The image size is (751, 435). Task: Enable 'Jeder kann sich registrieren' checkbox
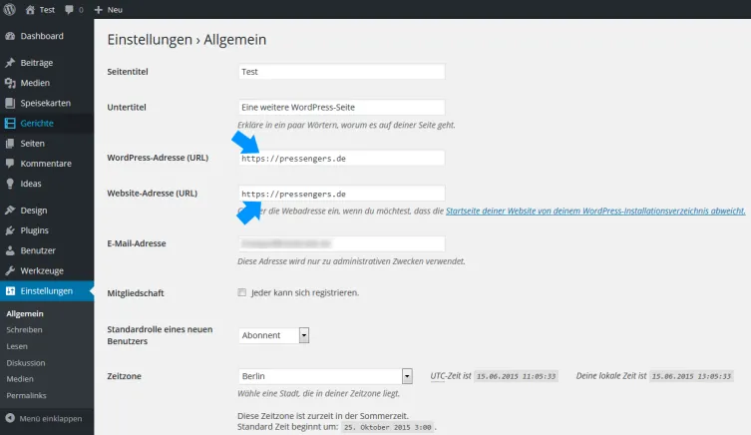[242, 292]
